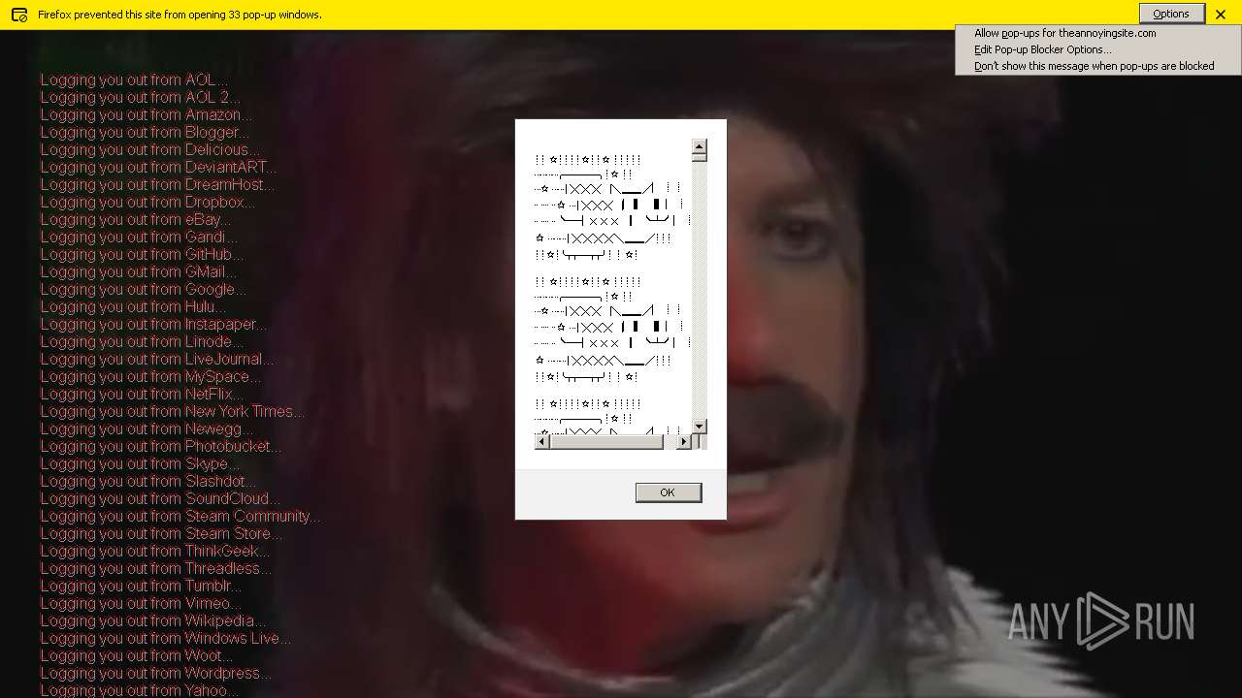Screen dimensions: 1242x698
Task: Click the pop-up blocked icon in notification bar
Action: click(18, 15)
